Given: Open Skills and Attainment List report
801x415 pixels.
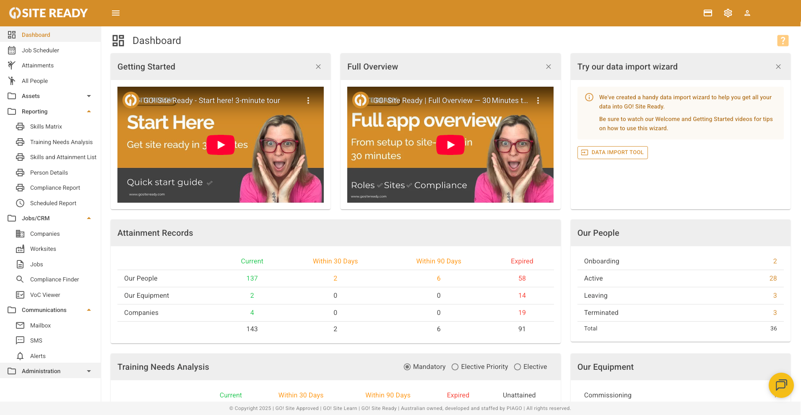Looking at the screenshot, I should pos(50,157).
